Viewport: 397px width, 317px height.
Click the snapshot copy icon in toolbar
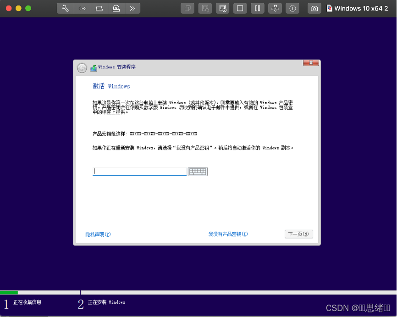(187, 8)
